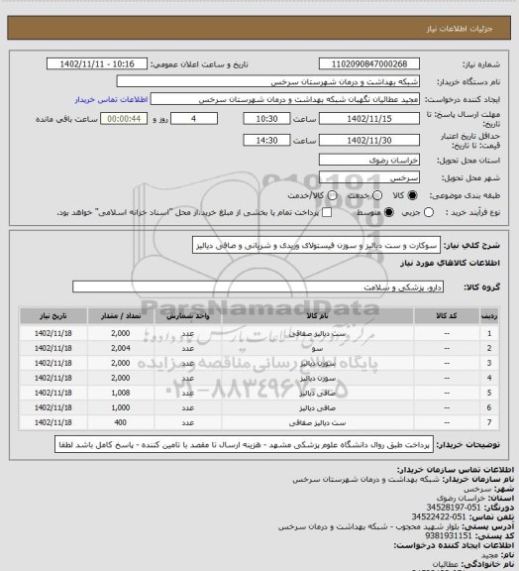
Task: Click the request number field 1102090847000268
Action: click(x=369, y=63)
